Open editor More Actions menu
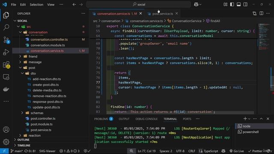Image resolution: width=274 pixels, height=154 pixels. click(x=268, y=13)
